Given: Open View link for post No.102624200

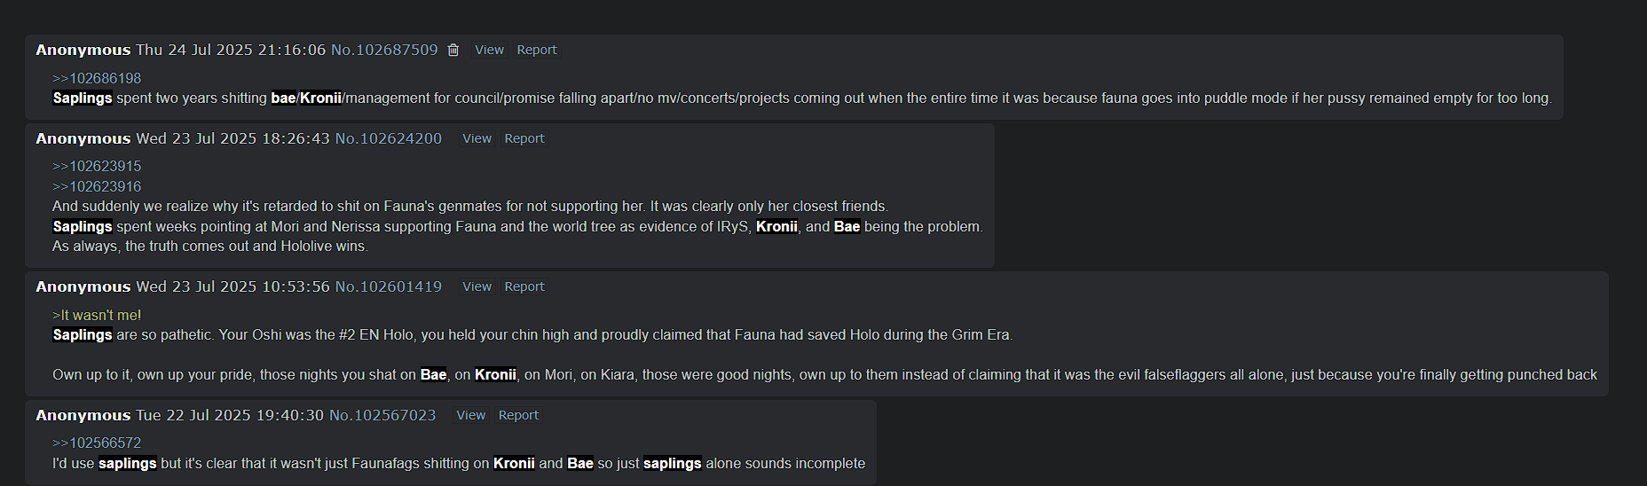Looking at the screenshot, I should tap(477, 139).
